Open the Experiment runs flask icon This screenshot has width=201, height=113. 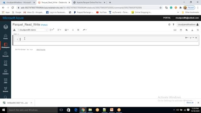pyautogui.click(x=192, y=30)
